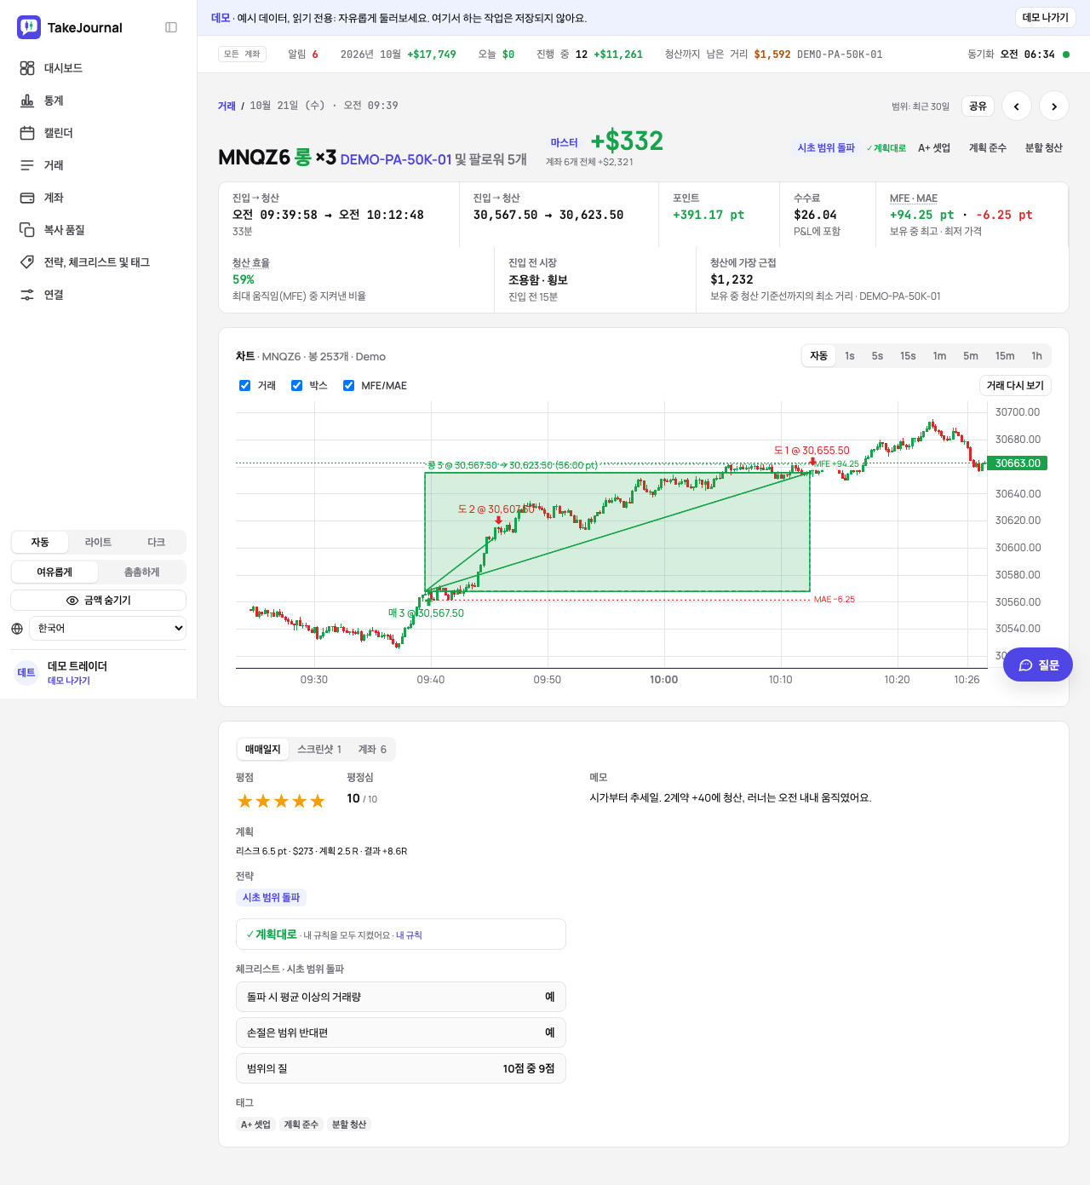1090x1185 pixels.
Task: Toggle the MFE/MAE checkbox
Action: pyautogui.click(x=349, y=386)
